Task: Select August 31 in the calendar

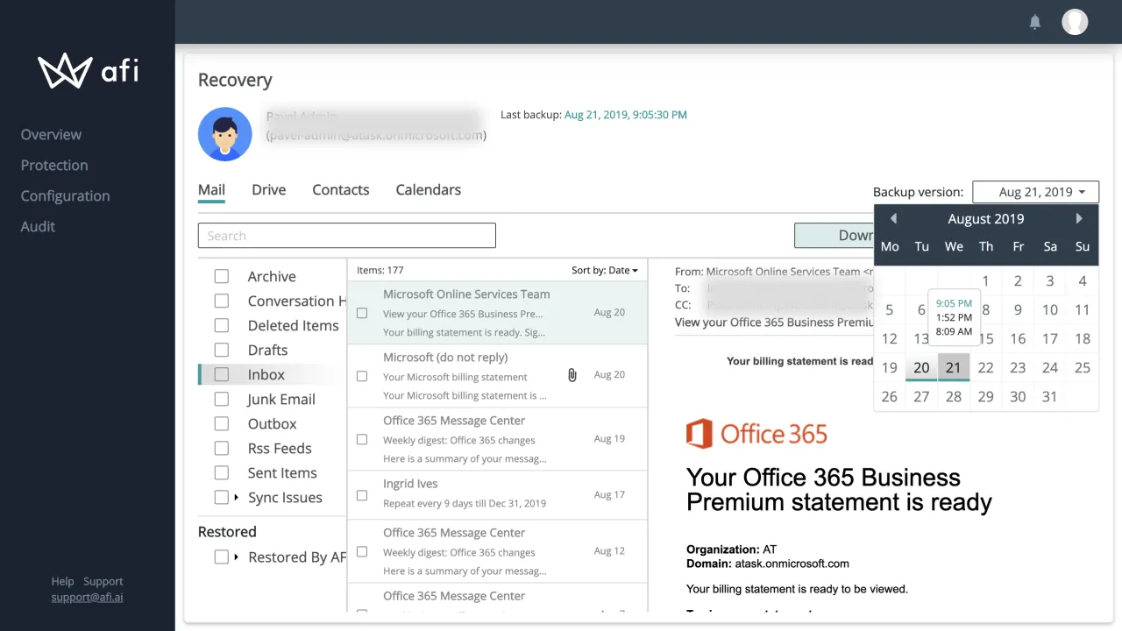Action: [x=1050, y=396]
